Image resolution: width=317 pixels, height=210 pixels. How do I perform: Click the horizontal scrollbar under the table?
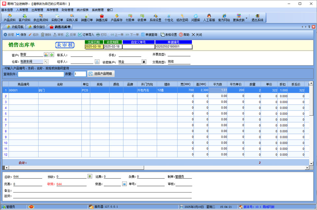click(x=156, y=168)
